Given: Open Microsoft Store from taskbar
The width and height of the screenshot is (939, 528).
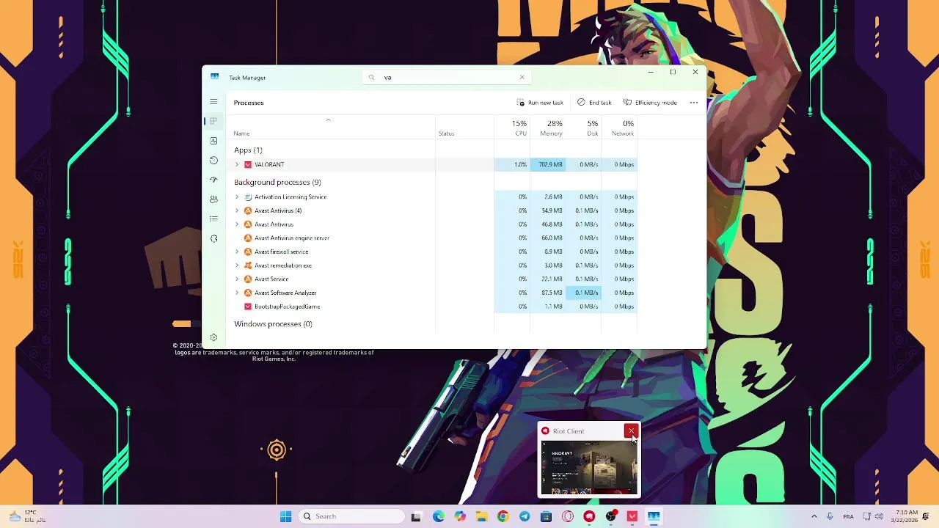Looking at the screenshot, I should click(546, 516).
